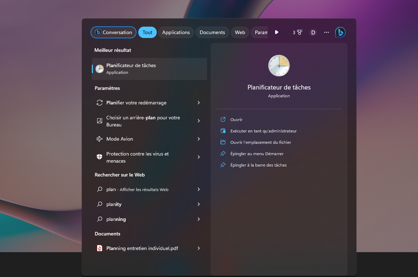The image size is (418, 277).
Task: Expand the Planifier votre redémarrage chevron
Action: pyautogui.click(x=199, y=103)
